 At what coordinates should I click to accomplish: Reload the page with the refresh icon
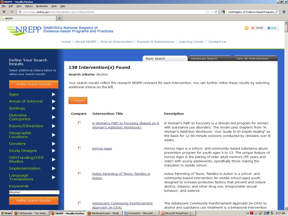coord(216,12)
